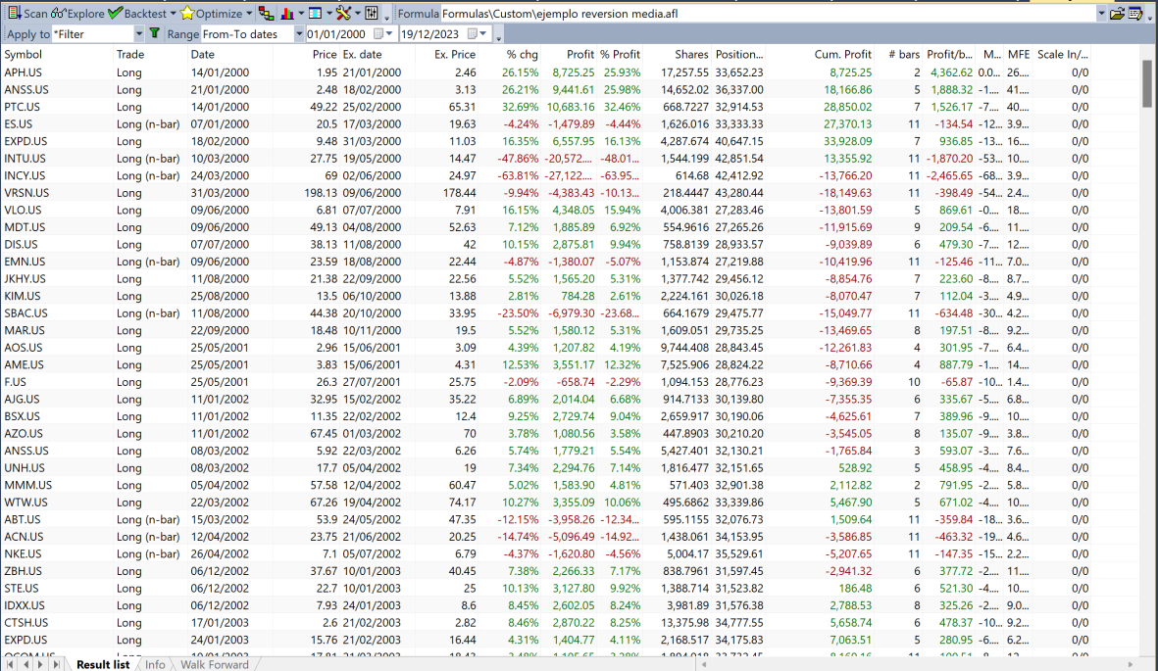Image resolution: width=1158 pixels, height=671 pixels.
Task: Click the Explore binoculars button
Action: tap(77, 14)
